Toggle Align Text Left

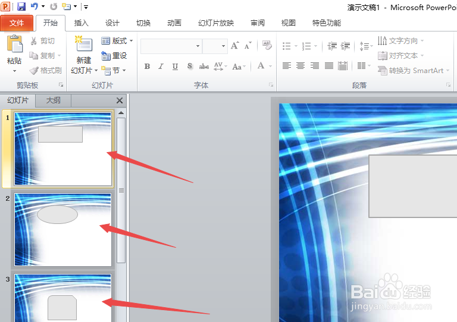(x=287, y=66)
